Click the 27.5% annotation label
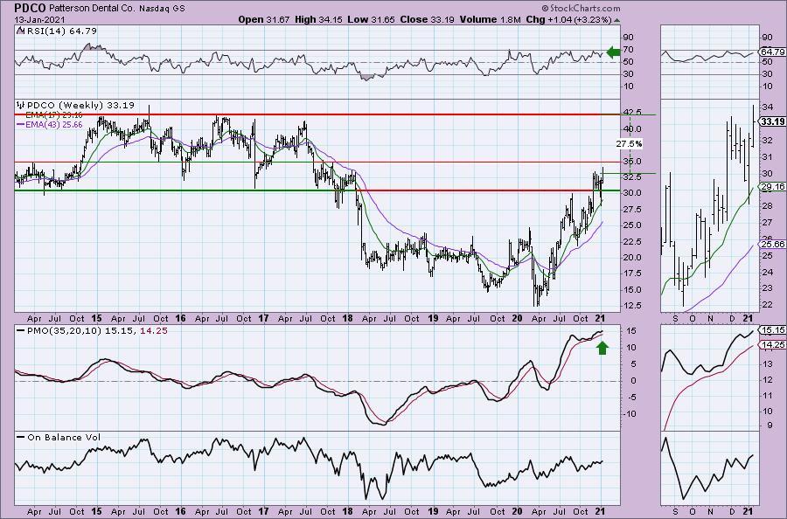Screen dimensions: 787x519 coord(629,144)
